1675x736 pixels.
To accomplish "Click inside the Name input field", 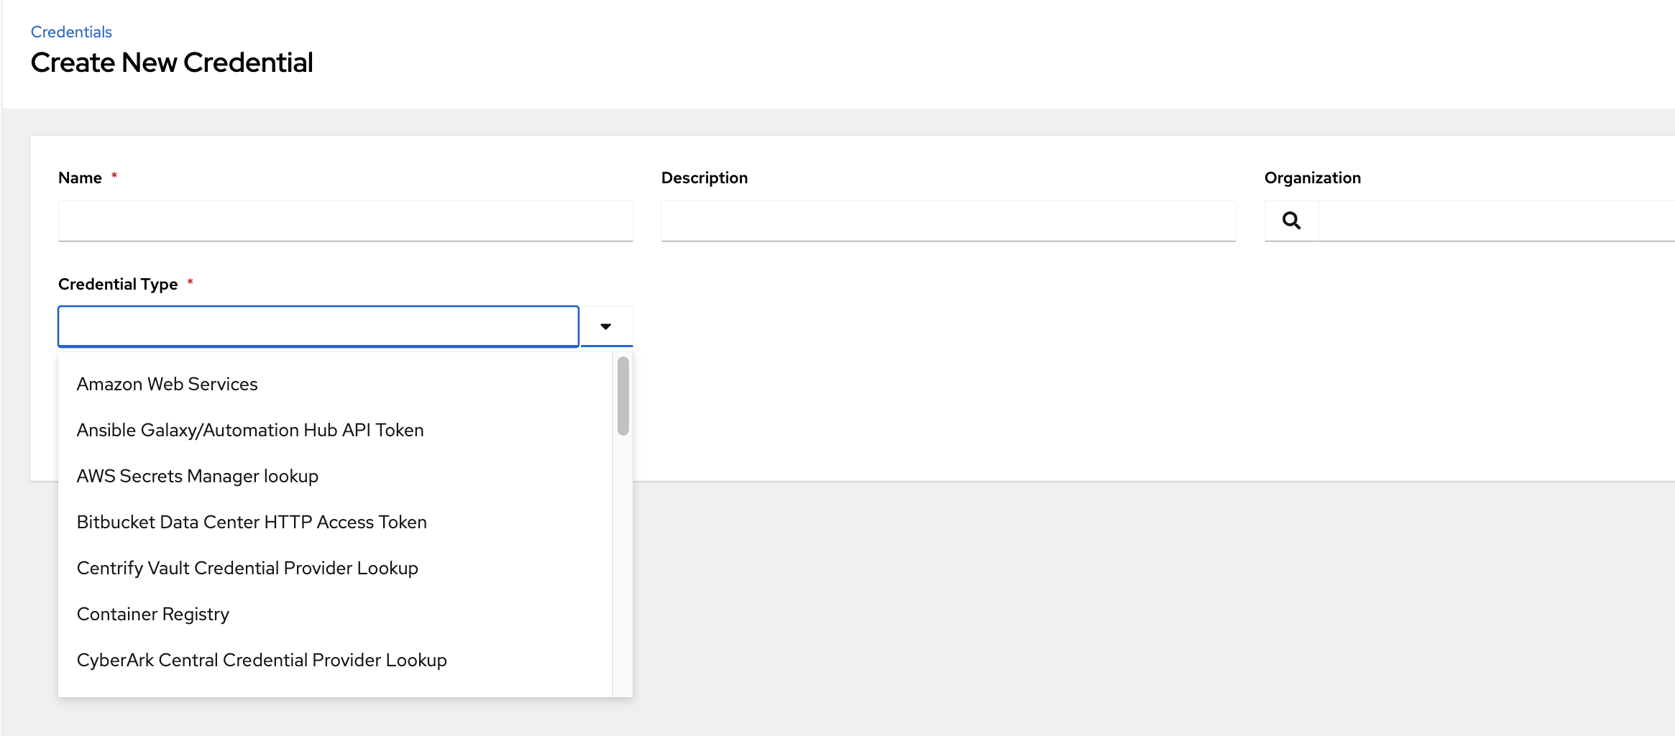I will pos(345,221).
